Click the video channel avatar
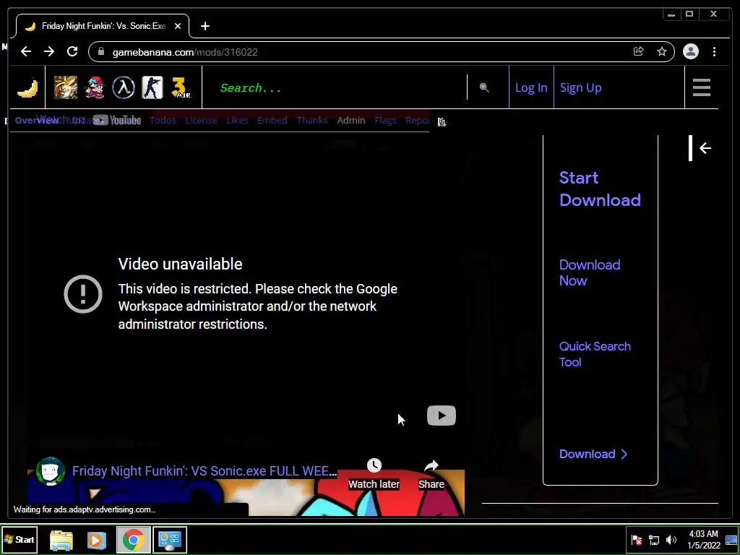 click(50, 470)
